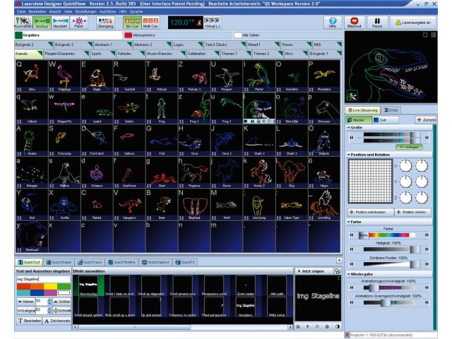Increase the text size stepper
The height and width of the screenshot is (339, 452).
click(x=49, y=300)
